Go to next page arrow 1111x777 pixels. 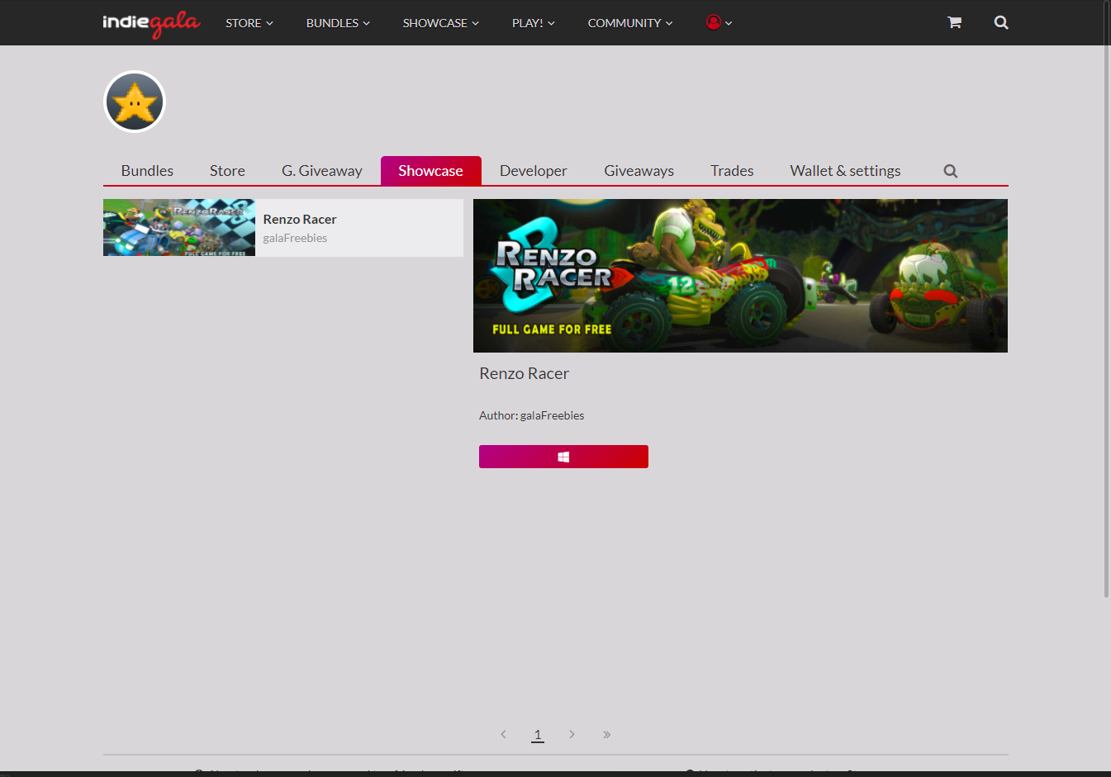(572, 734)
